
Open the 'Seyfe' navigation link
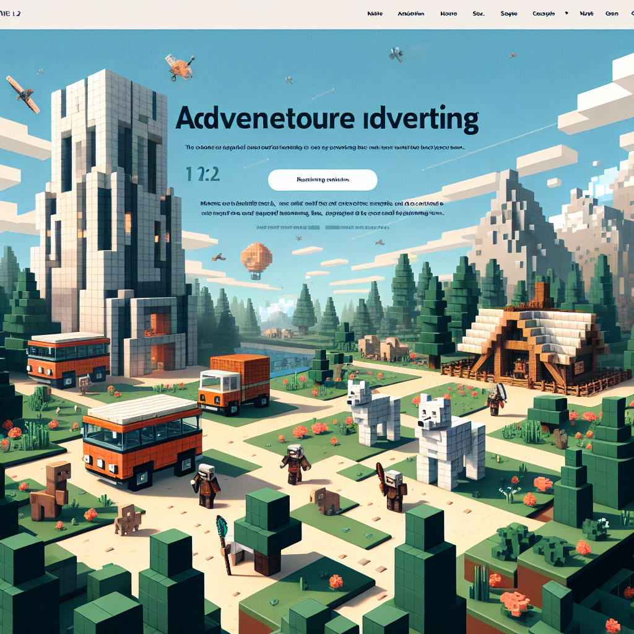[x=508, y=13]
